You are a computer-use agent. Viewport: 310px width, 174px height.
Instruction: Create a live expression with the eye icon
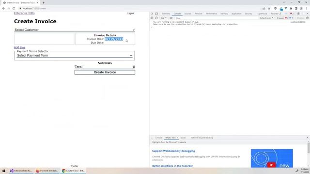pos(171,18)
